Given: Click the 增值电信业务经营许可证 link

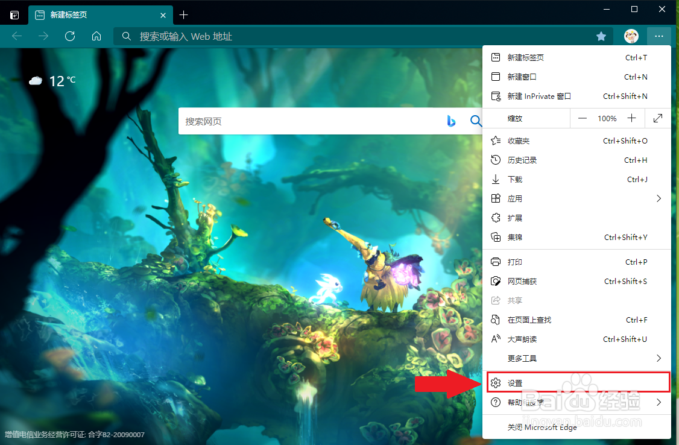Looking at the screenshot, I should (75, 435).
